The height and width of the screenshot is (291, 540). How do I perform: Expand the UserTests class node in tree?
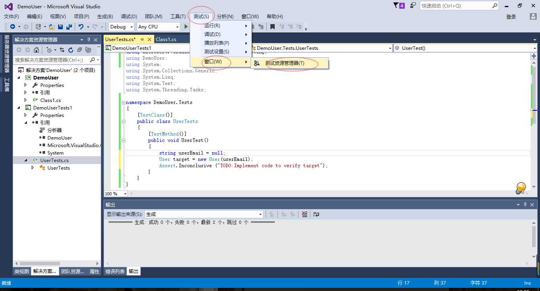pyautogui.click(x=33, y=168)
